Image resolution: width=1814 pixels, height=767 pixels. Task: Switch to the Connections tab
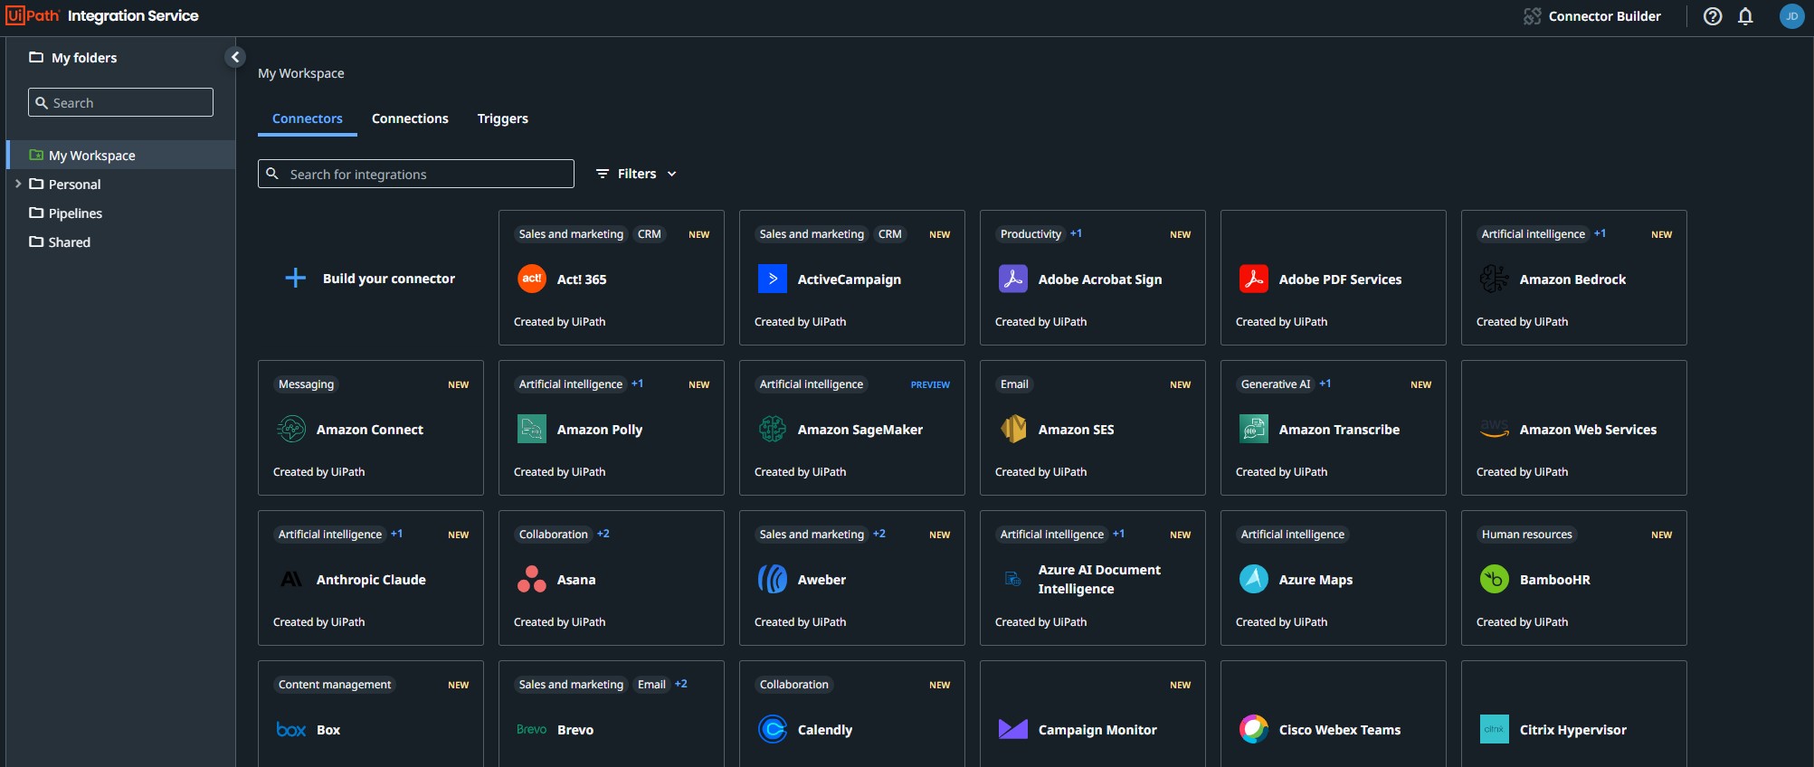click(410, 118)
